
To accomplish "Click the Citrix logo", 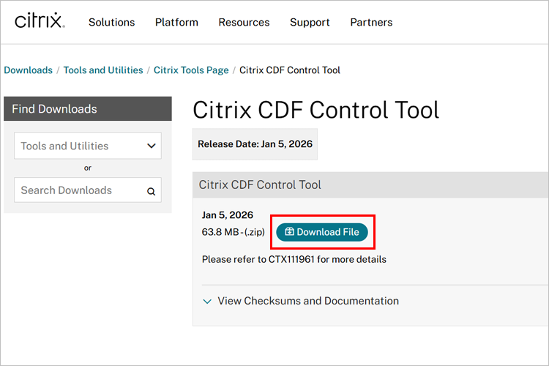I will pyautogui.click(x=40, y=20).
